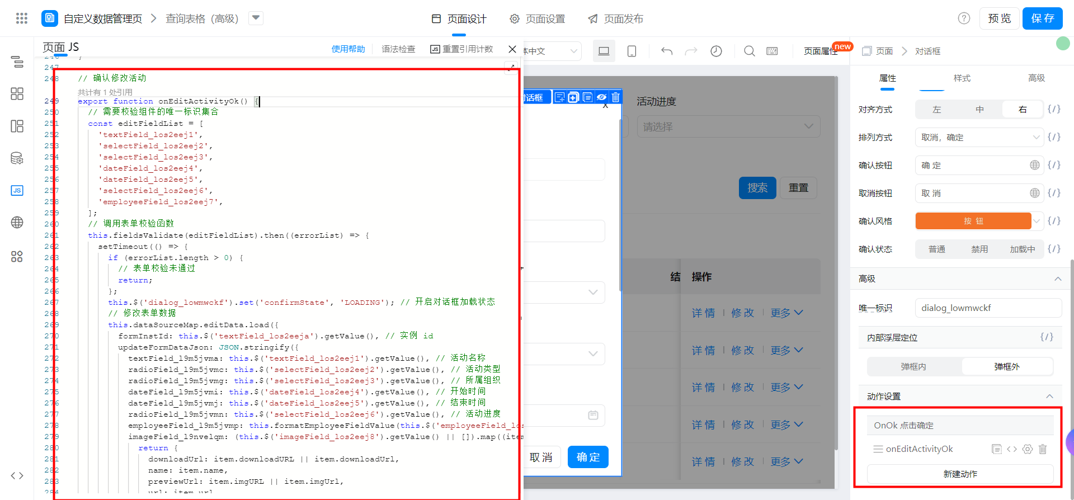Switch to the 样式 tab
Image resolution: width=1074 pixels, height=500 pixels.
(962, 78)
